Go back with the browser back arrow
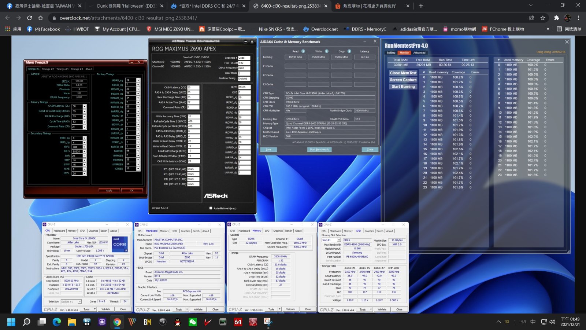 pyautogui.click(x=8, y=18)
